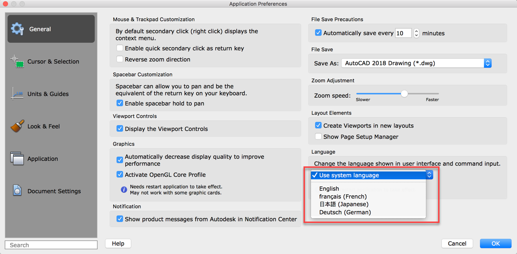
Task: Select Deutsch (German) language option
Action: click(x=345, y=212)
